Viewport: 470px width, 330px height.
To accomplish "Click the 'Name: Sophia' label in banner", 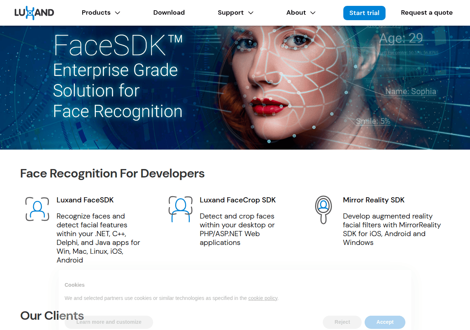I will [411, 91].
